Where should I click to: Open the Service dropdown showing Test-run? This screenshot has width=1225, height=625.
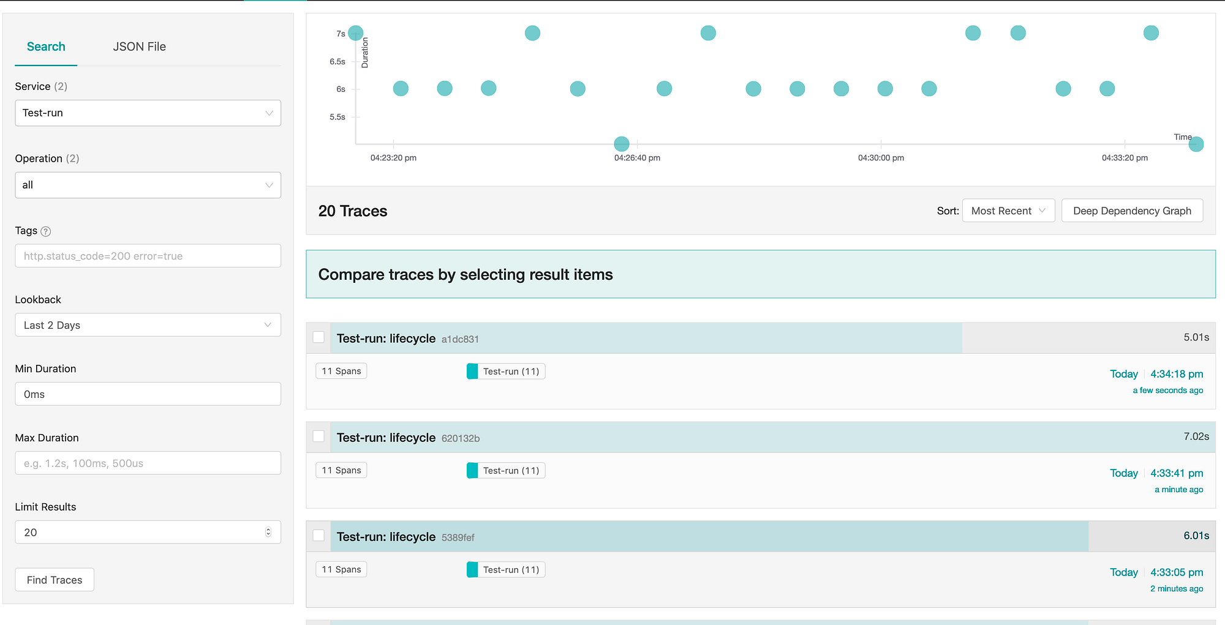click(x=147, y=113)
